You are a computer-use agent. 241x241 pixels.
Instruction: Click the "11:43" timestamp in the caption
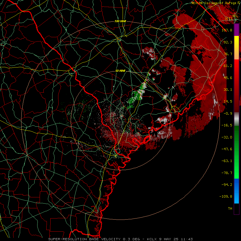[x=187, y=239]
